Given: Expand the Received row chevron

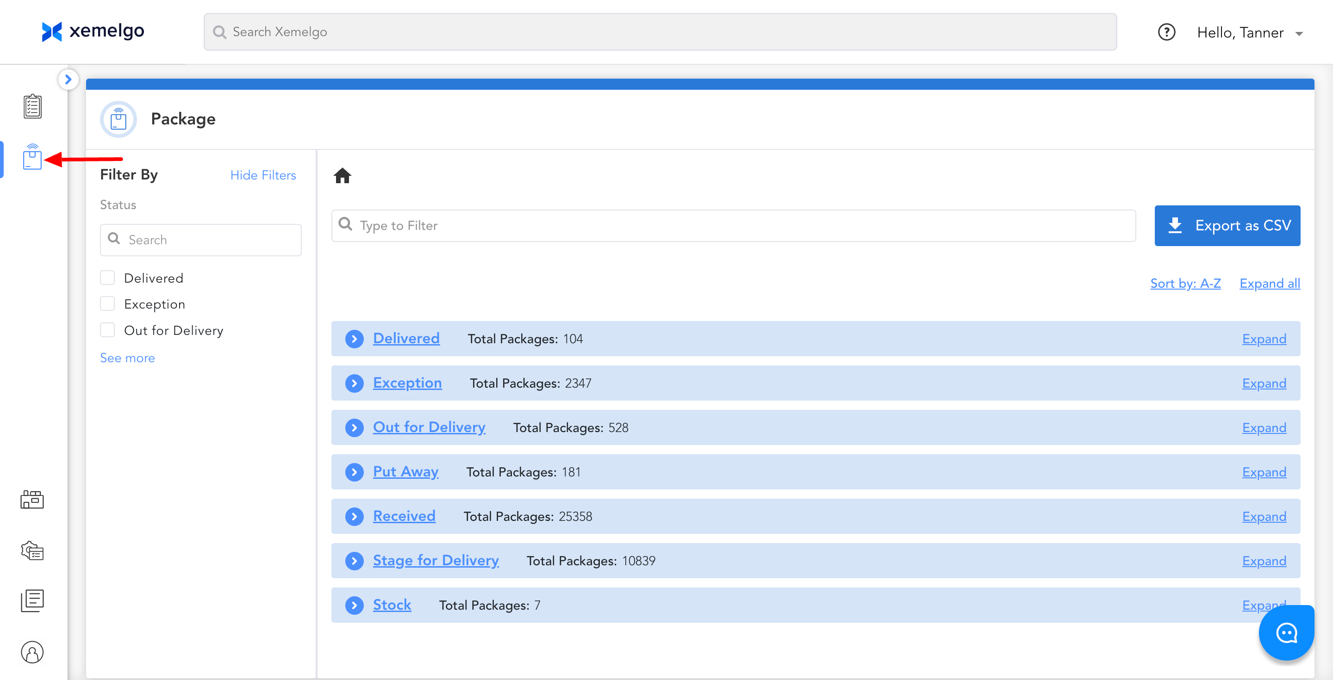Looking at the screenshot, I should point(355,517).
